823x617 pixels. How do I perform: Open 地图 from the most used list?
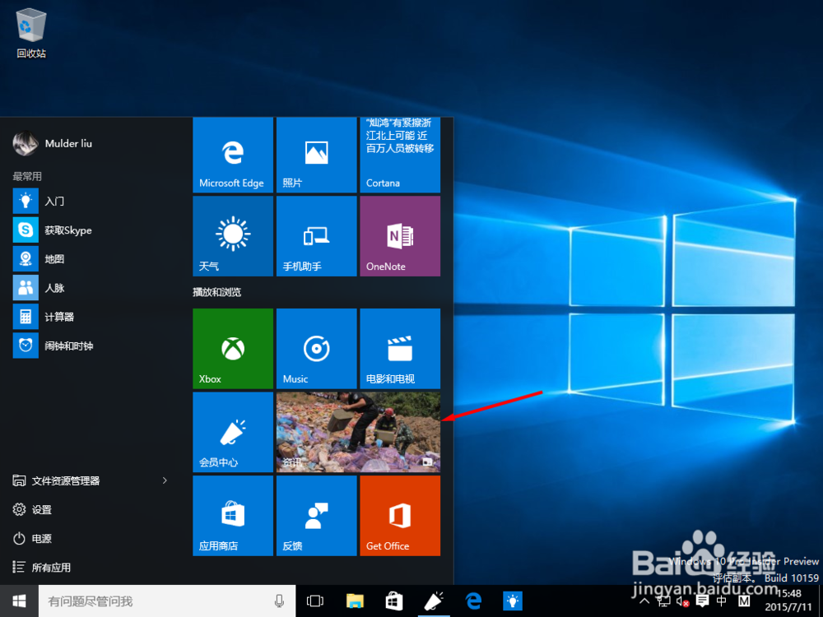[x=95, y=258]
